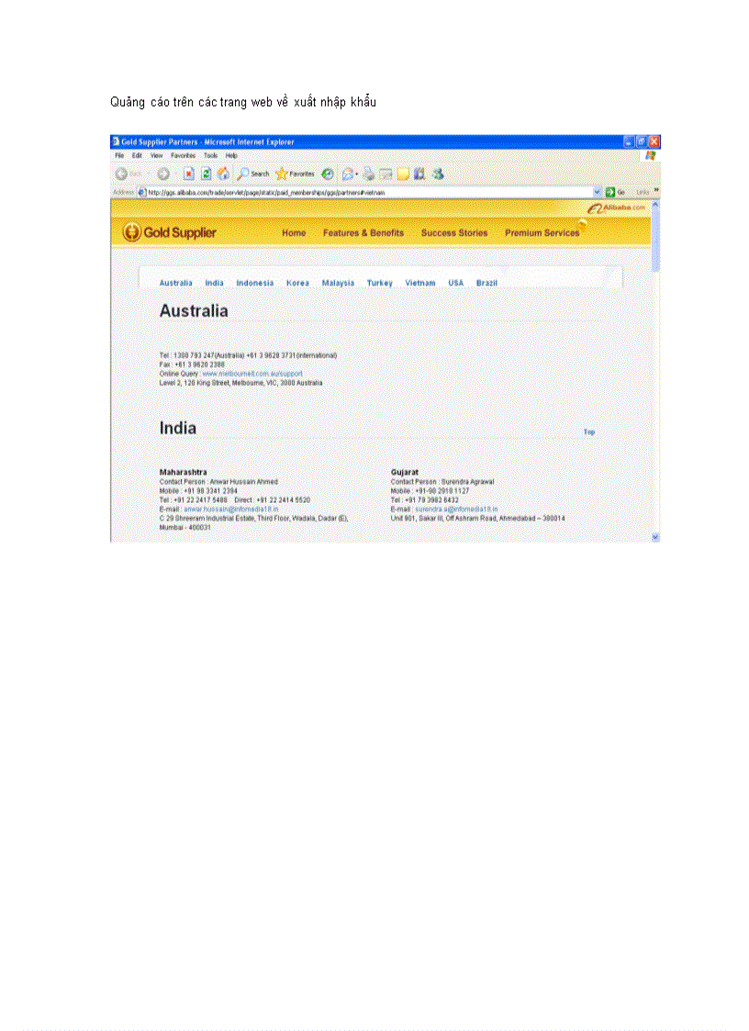This screenshot has width=749, height=1031.
Task: Click the Top link in the India section
Action: (x=590, y=431)
